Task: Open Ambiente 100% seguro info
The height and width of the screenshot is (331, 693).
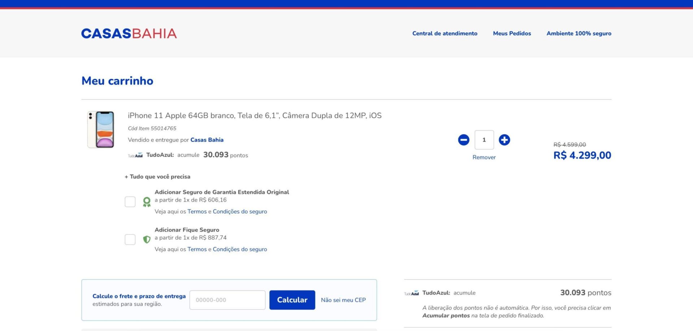Action: click(x=579, y=33)
